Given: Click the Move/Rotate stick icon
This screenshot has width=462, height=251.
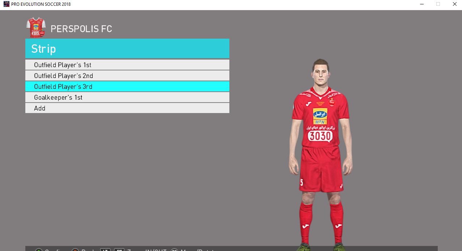Looking at the screenshot, I should [x=174, y=250].
